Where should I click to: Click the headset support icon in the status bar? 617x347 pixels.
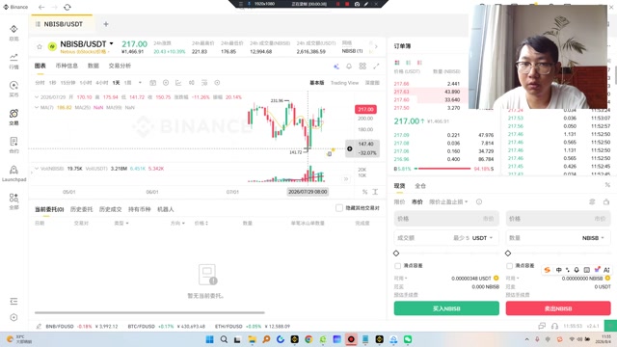pos(555,326)
